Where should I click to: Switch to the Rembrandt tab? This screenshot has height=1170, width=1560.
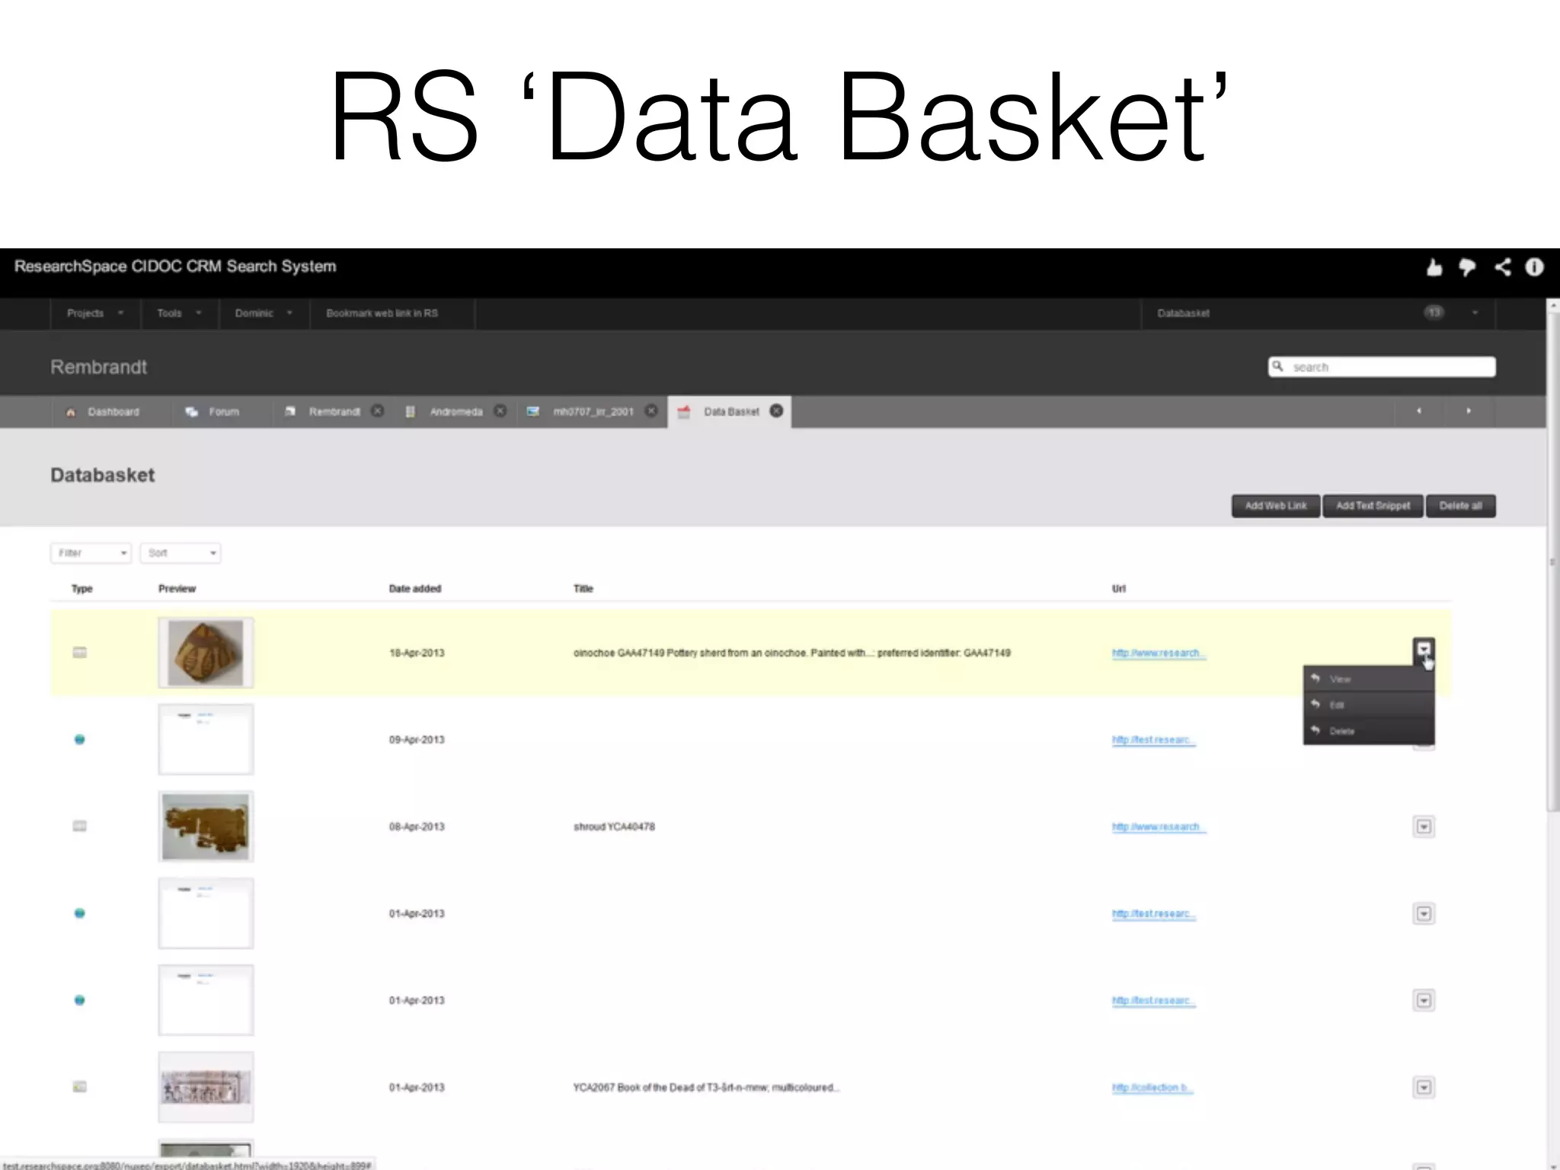point(334,412)
